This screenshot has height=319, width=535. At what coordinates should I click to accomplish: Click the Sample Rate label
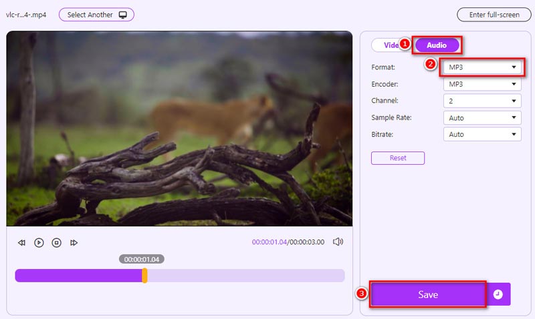[391, 117]
